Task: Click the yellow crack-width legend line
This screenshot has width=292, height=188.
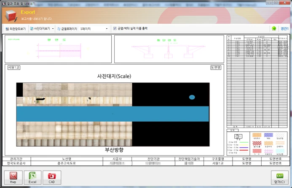Action: [x=244, y=145]
